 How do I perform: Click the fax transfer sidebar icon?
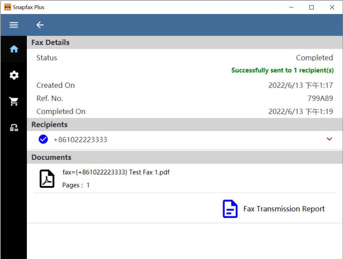click(14, 128)
